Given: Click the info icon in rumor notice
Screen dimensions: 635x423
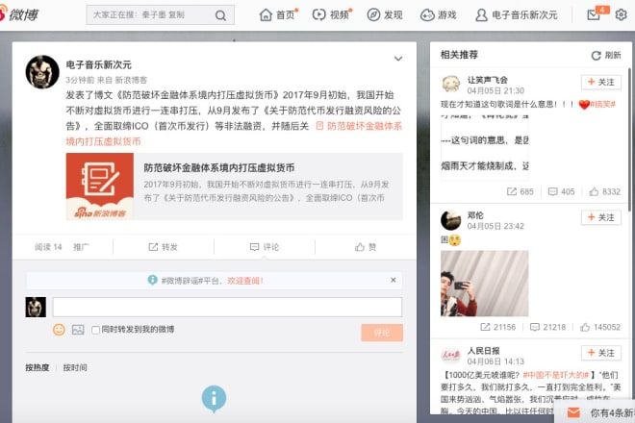Looking at the screenshot, I should [x=152, y=280].
